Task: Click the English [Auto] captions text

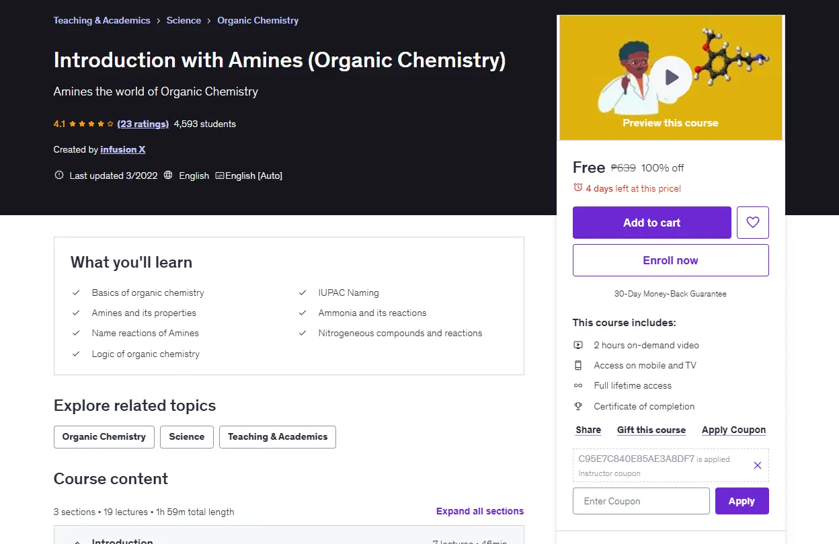Action: (253, 176)
